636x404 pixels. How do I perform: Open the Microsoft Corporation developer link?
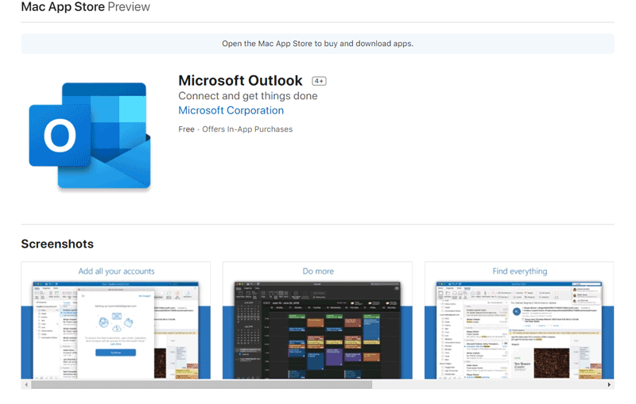pos(231,110)
